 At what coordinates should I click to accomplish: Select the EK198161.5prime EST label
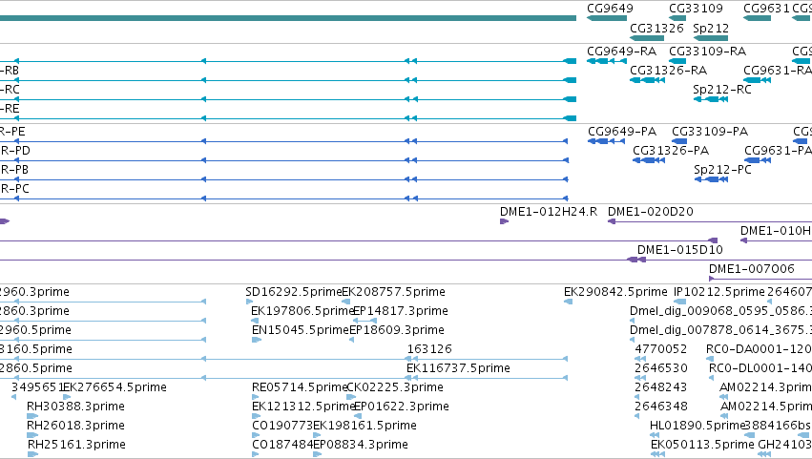click(x=364, y=426)
